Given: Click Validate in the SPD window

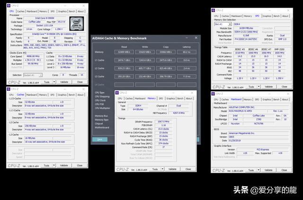Looking at the screenshot, I should pyautogui.click(x=269, y=87).
